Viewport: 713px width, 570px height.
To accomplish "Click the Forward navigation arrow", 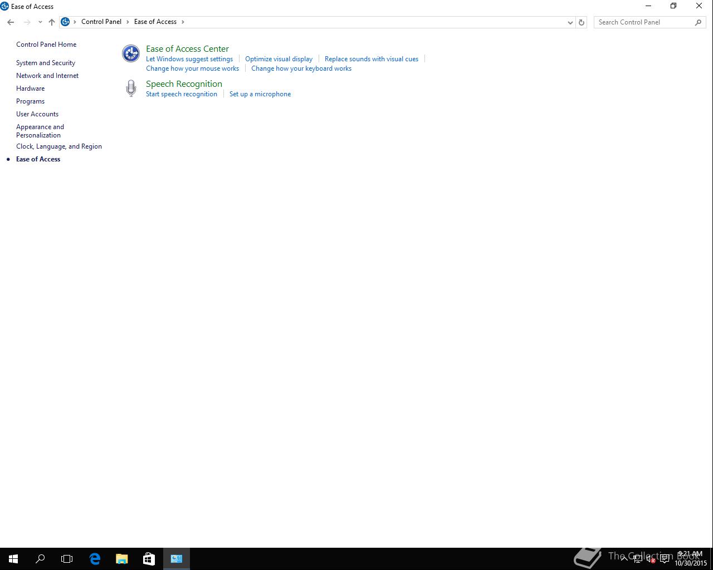I will click(27, 22).
